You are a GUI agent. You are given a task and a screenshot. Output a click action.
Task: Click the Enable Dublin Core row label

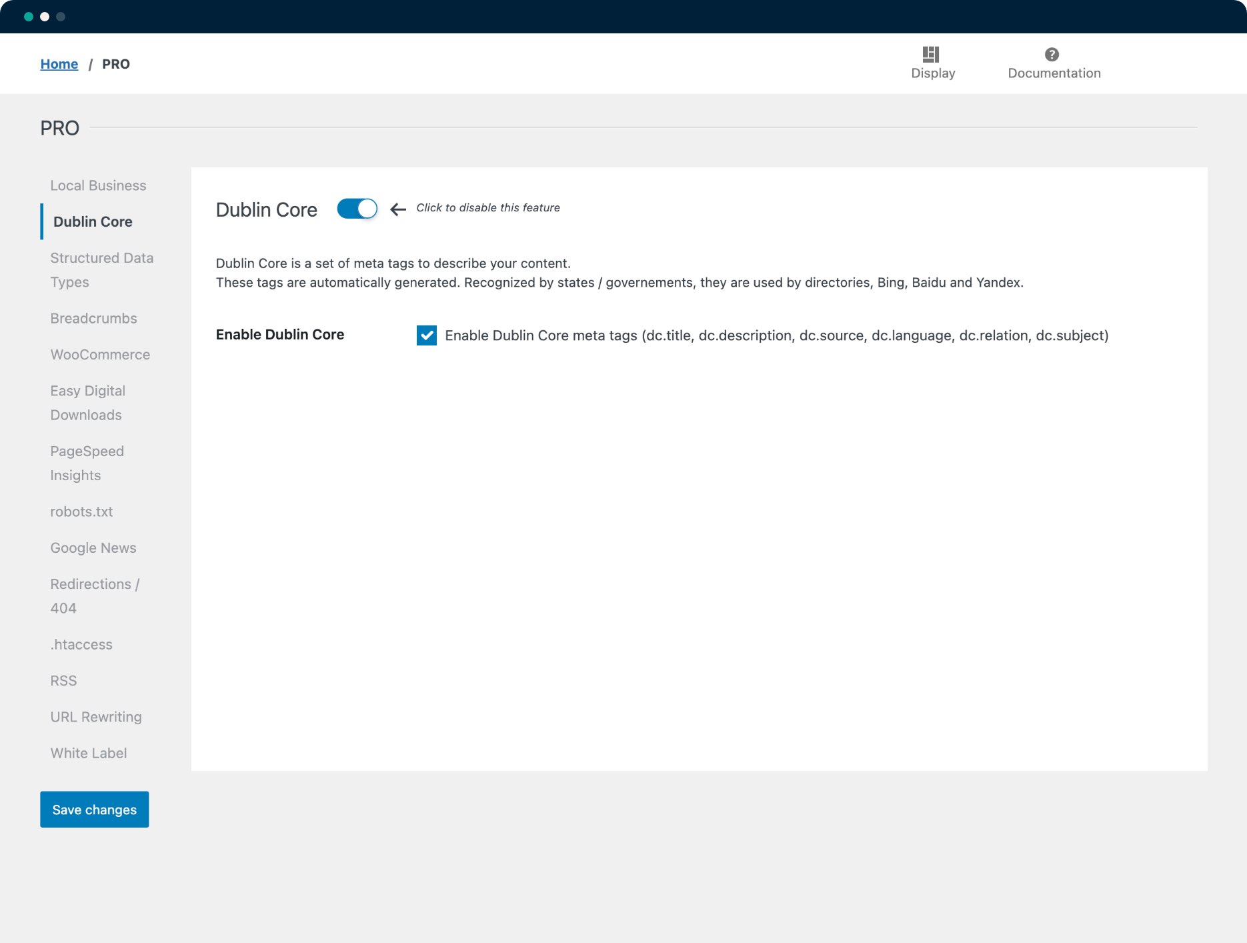(280, 335)
